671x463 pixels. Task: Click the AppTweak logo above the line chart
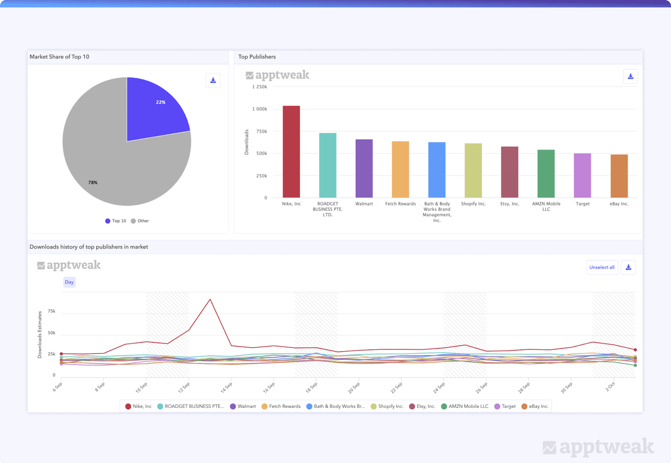69,265
